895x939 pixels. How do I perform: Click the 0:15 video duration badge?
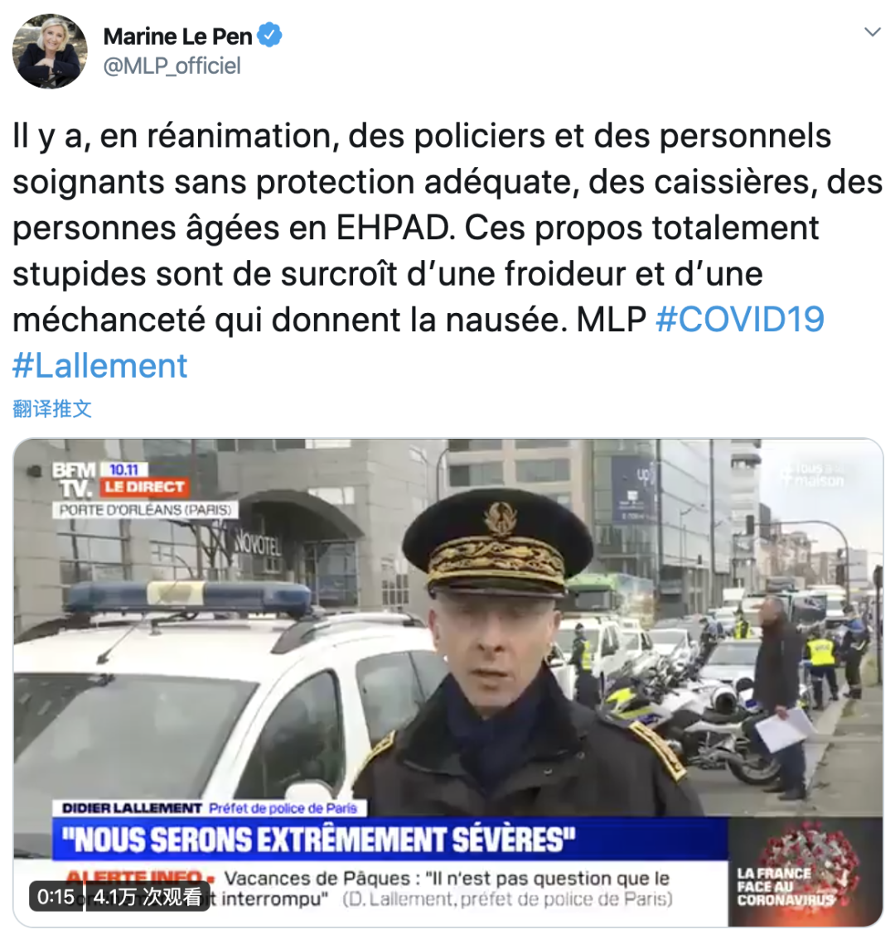56,897
